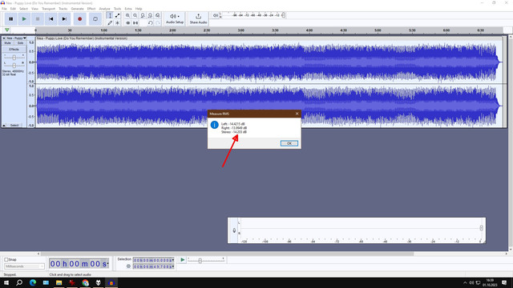The image size is (513, 288).
Task: Click the Zoom Out magnifier
Action: (135, 15)
